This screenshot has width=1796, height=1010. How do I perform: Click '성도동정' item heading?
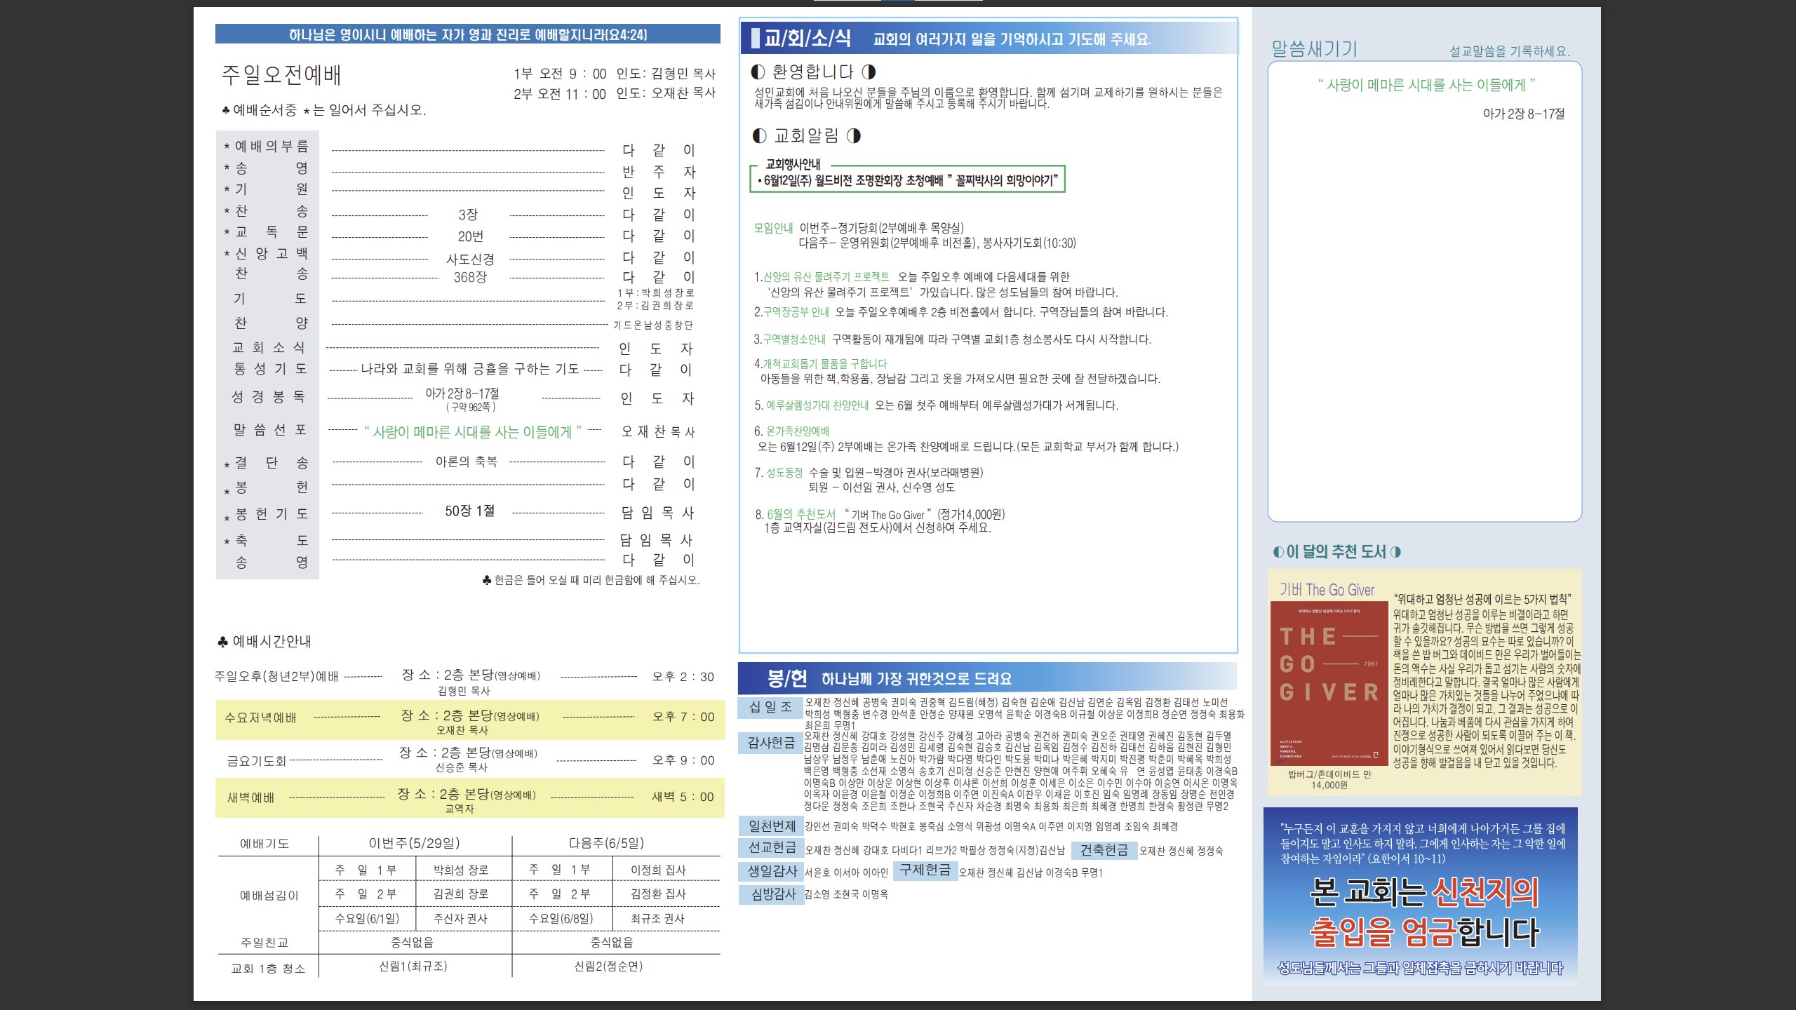(x=784, y=473)
